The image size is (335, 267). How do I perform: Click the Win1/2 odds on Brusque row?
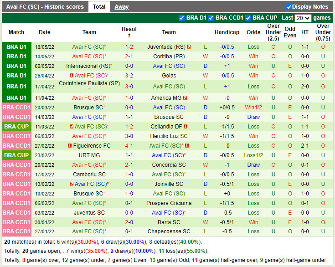click(253, 108)
